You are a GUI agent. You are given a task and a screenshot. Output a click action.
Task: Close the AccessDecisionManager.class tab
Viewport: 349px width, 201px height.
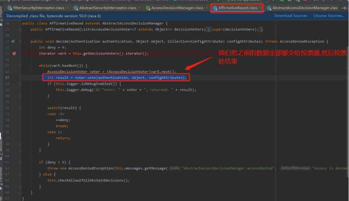(206, 8)
